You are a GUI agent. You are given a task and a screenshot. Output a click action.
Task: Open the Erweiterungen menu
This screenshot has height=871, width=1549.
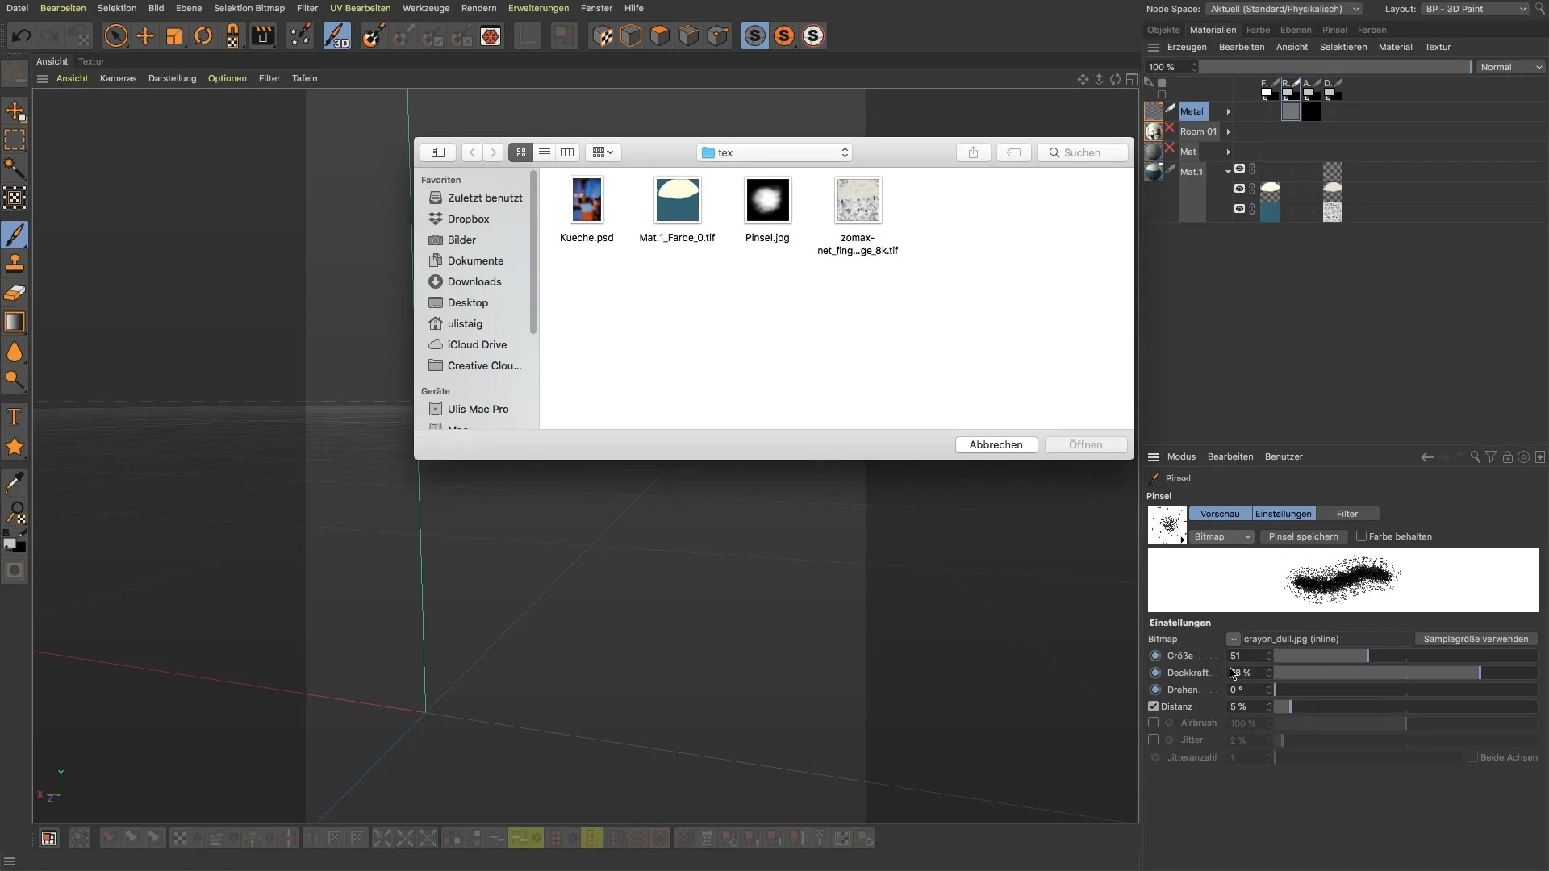tap(538, 8)
